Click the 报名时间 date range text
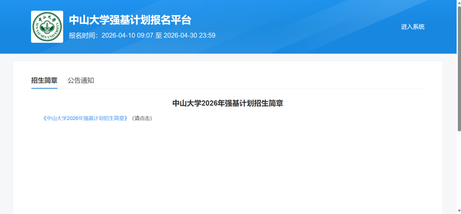Viewport: 461px width, 214px height. 142,35
